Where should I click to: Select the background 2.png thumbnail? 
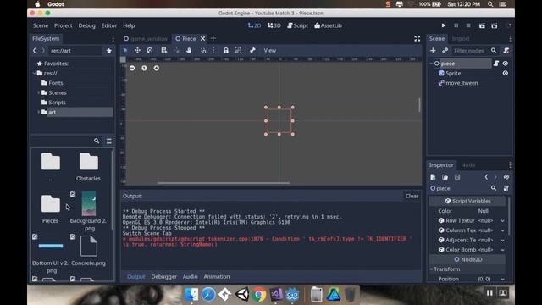coord(88,211)
